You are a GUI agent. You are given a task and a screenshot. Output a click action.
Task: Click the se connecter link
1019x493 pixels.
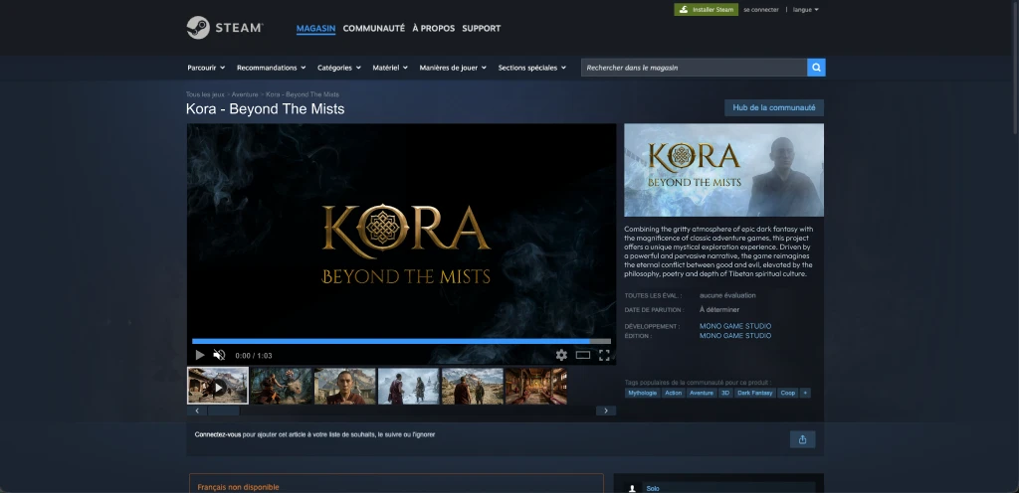(x=761, y=10)
